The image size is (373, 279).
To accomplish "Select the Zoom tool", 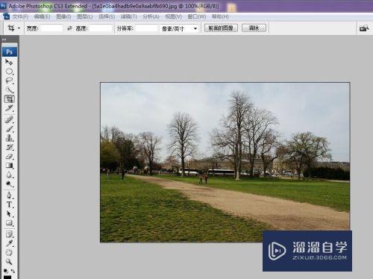I will tap(9, 261).
